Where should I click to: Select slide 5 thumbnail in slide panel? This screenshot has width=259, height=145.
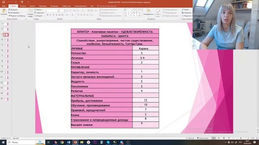(6, 46)
